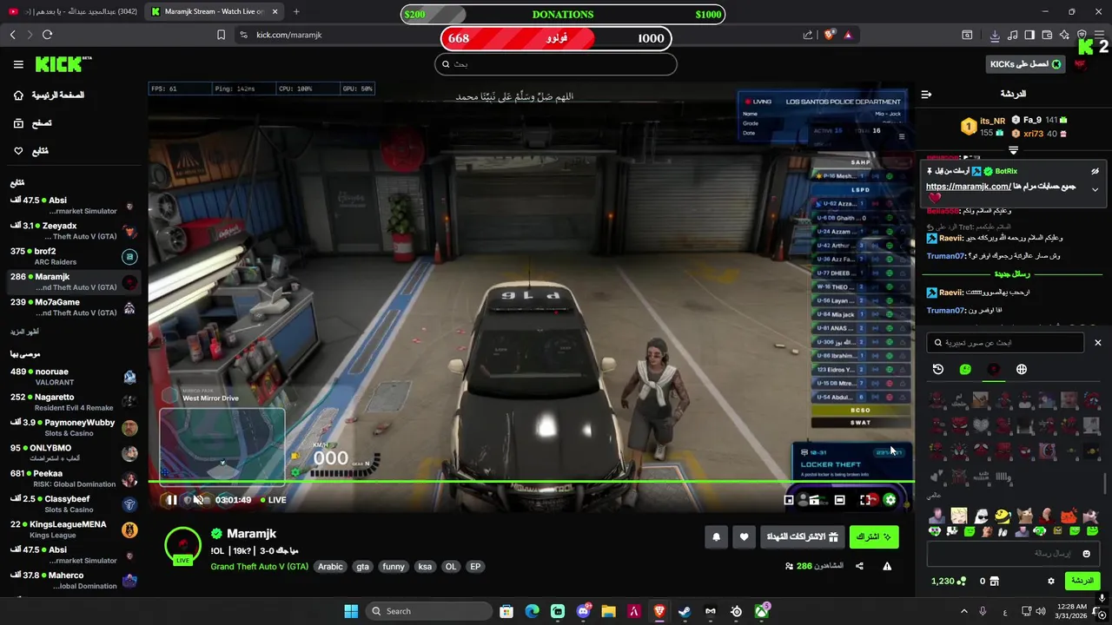Open Maramjk streamer avatar with LIVE badge
Screen dimensions: 1112x625
(x=182, y=546)
